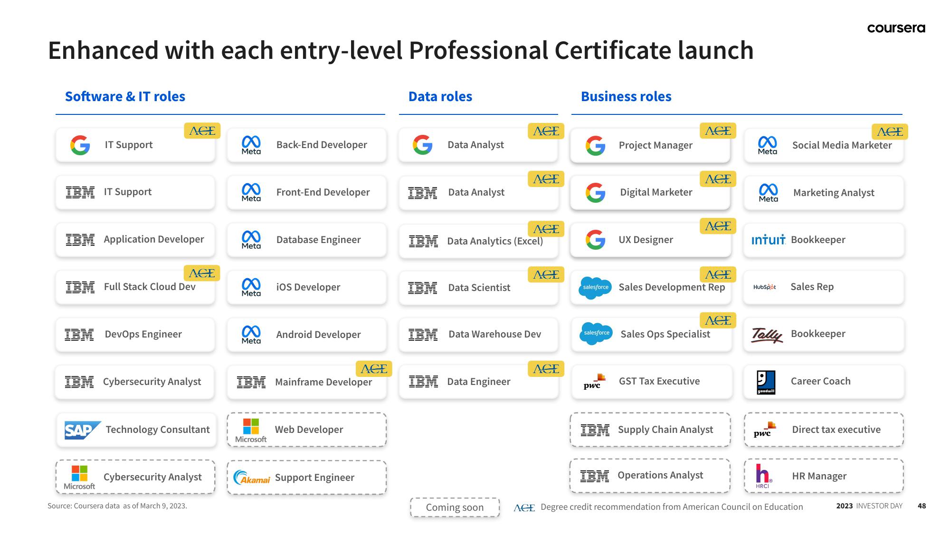Select the Software & IT roles heading
The width and height of the screenshot is (950, 534).
coord(125,96)
